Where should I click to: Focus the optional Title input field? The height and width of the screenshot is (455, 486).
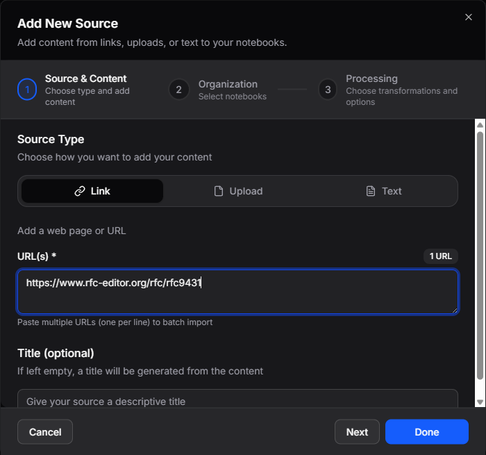click(237, 399)
